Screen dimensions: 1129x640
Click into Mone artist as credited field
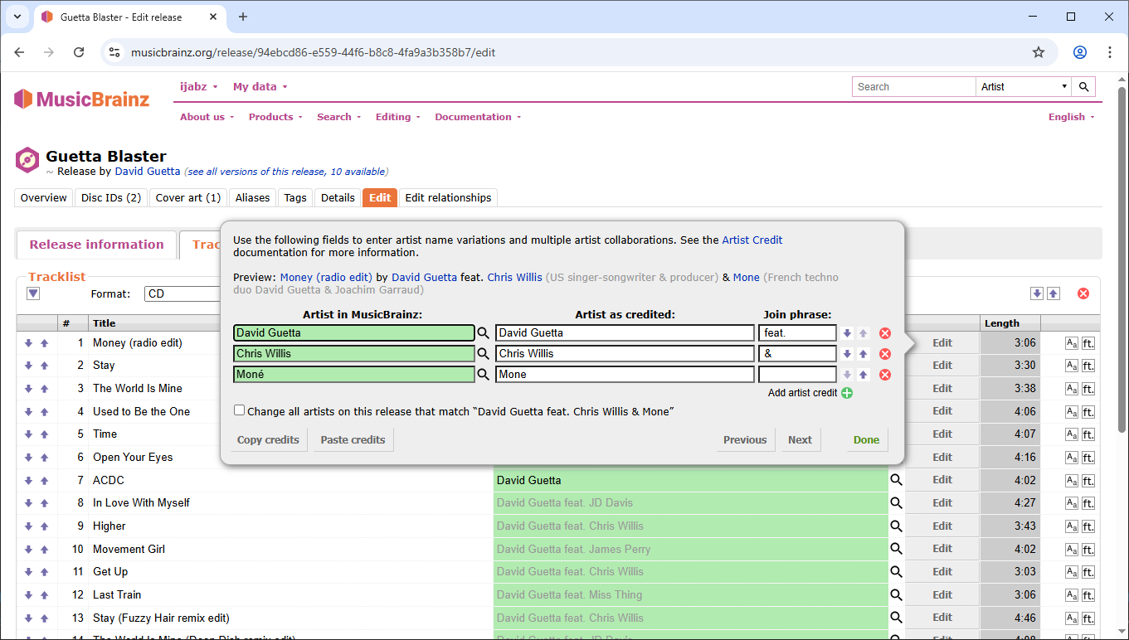tap(625, 375)
